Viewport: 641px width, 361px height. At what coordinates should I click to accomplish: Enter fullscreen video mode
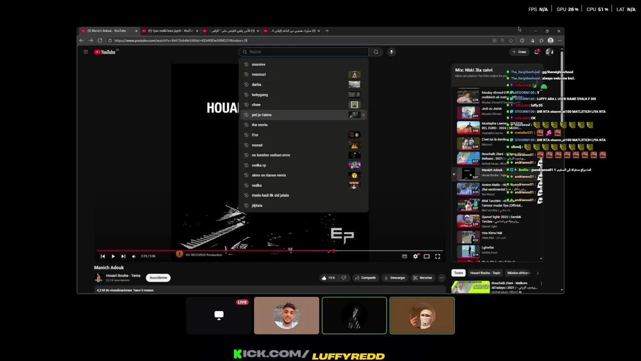click(438, 256)
